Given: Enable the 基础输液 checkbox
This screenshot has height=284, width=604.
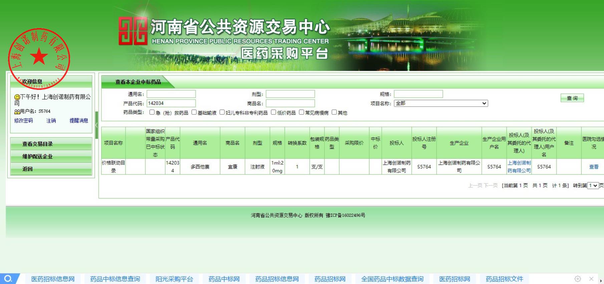Looking at the screenshot, I should (194, 112).
